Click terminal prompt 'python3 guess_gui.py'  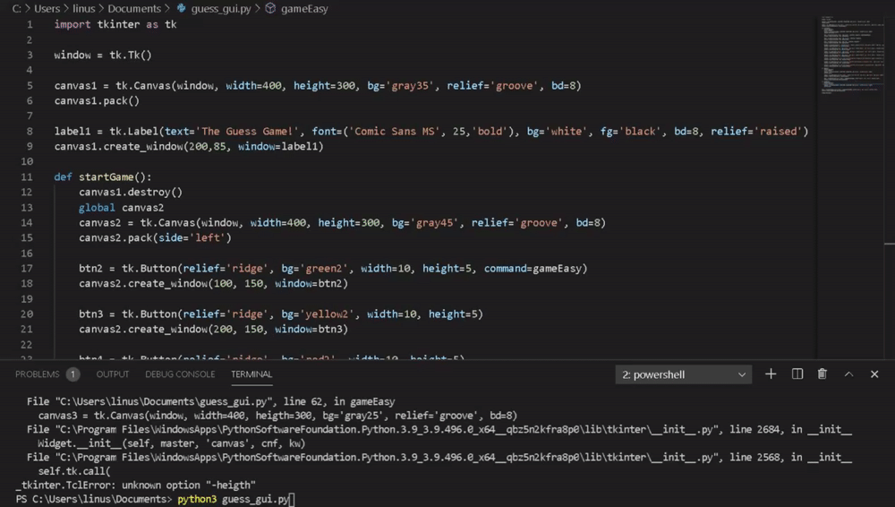(x=234, y=500)
